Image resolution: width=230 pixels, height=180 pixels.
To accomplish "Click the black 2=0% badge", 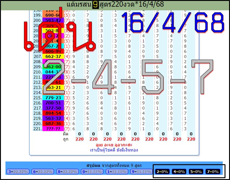I will pyautogui.click(x=162, y=172).
